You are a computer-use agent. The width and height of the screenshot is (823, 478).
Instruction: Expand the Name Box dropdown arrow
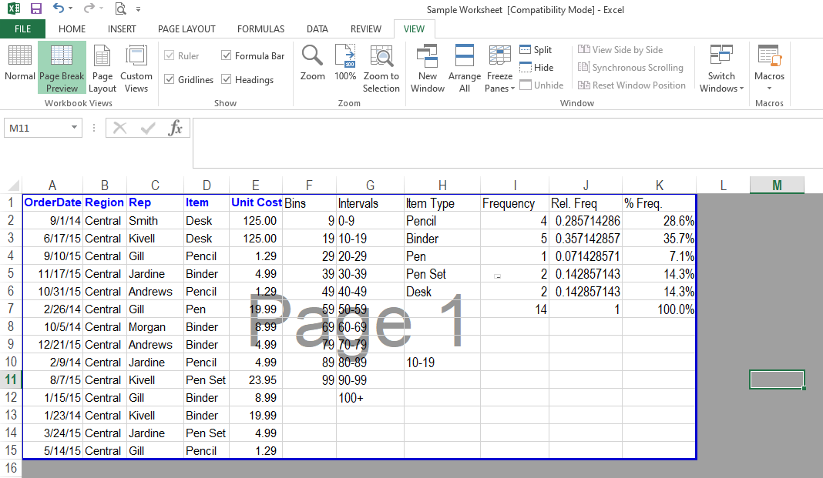pos(74,128)
